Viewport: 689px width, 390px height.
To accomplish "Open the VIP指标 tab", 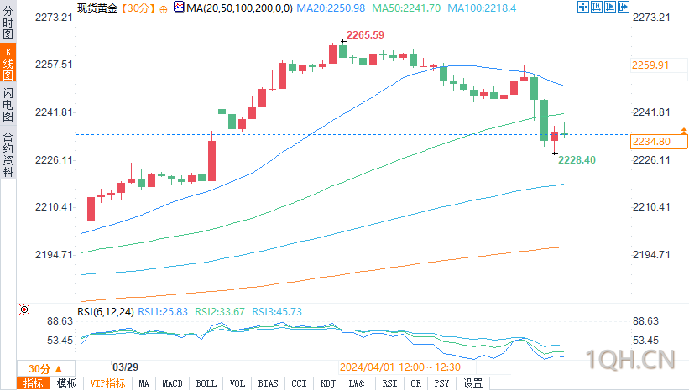I will pos(107,383).
